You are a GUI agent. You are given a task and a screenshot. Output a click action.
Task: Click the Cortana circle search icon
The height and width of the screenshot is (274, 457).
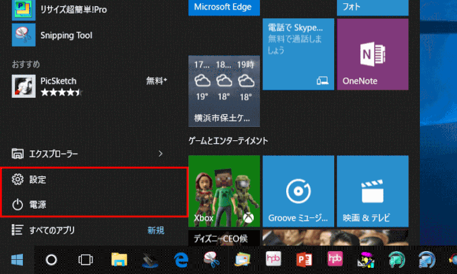(x=51, y=259)
